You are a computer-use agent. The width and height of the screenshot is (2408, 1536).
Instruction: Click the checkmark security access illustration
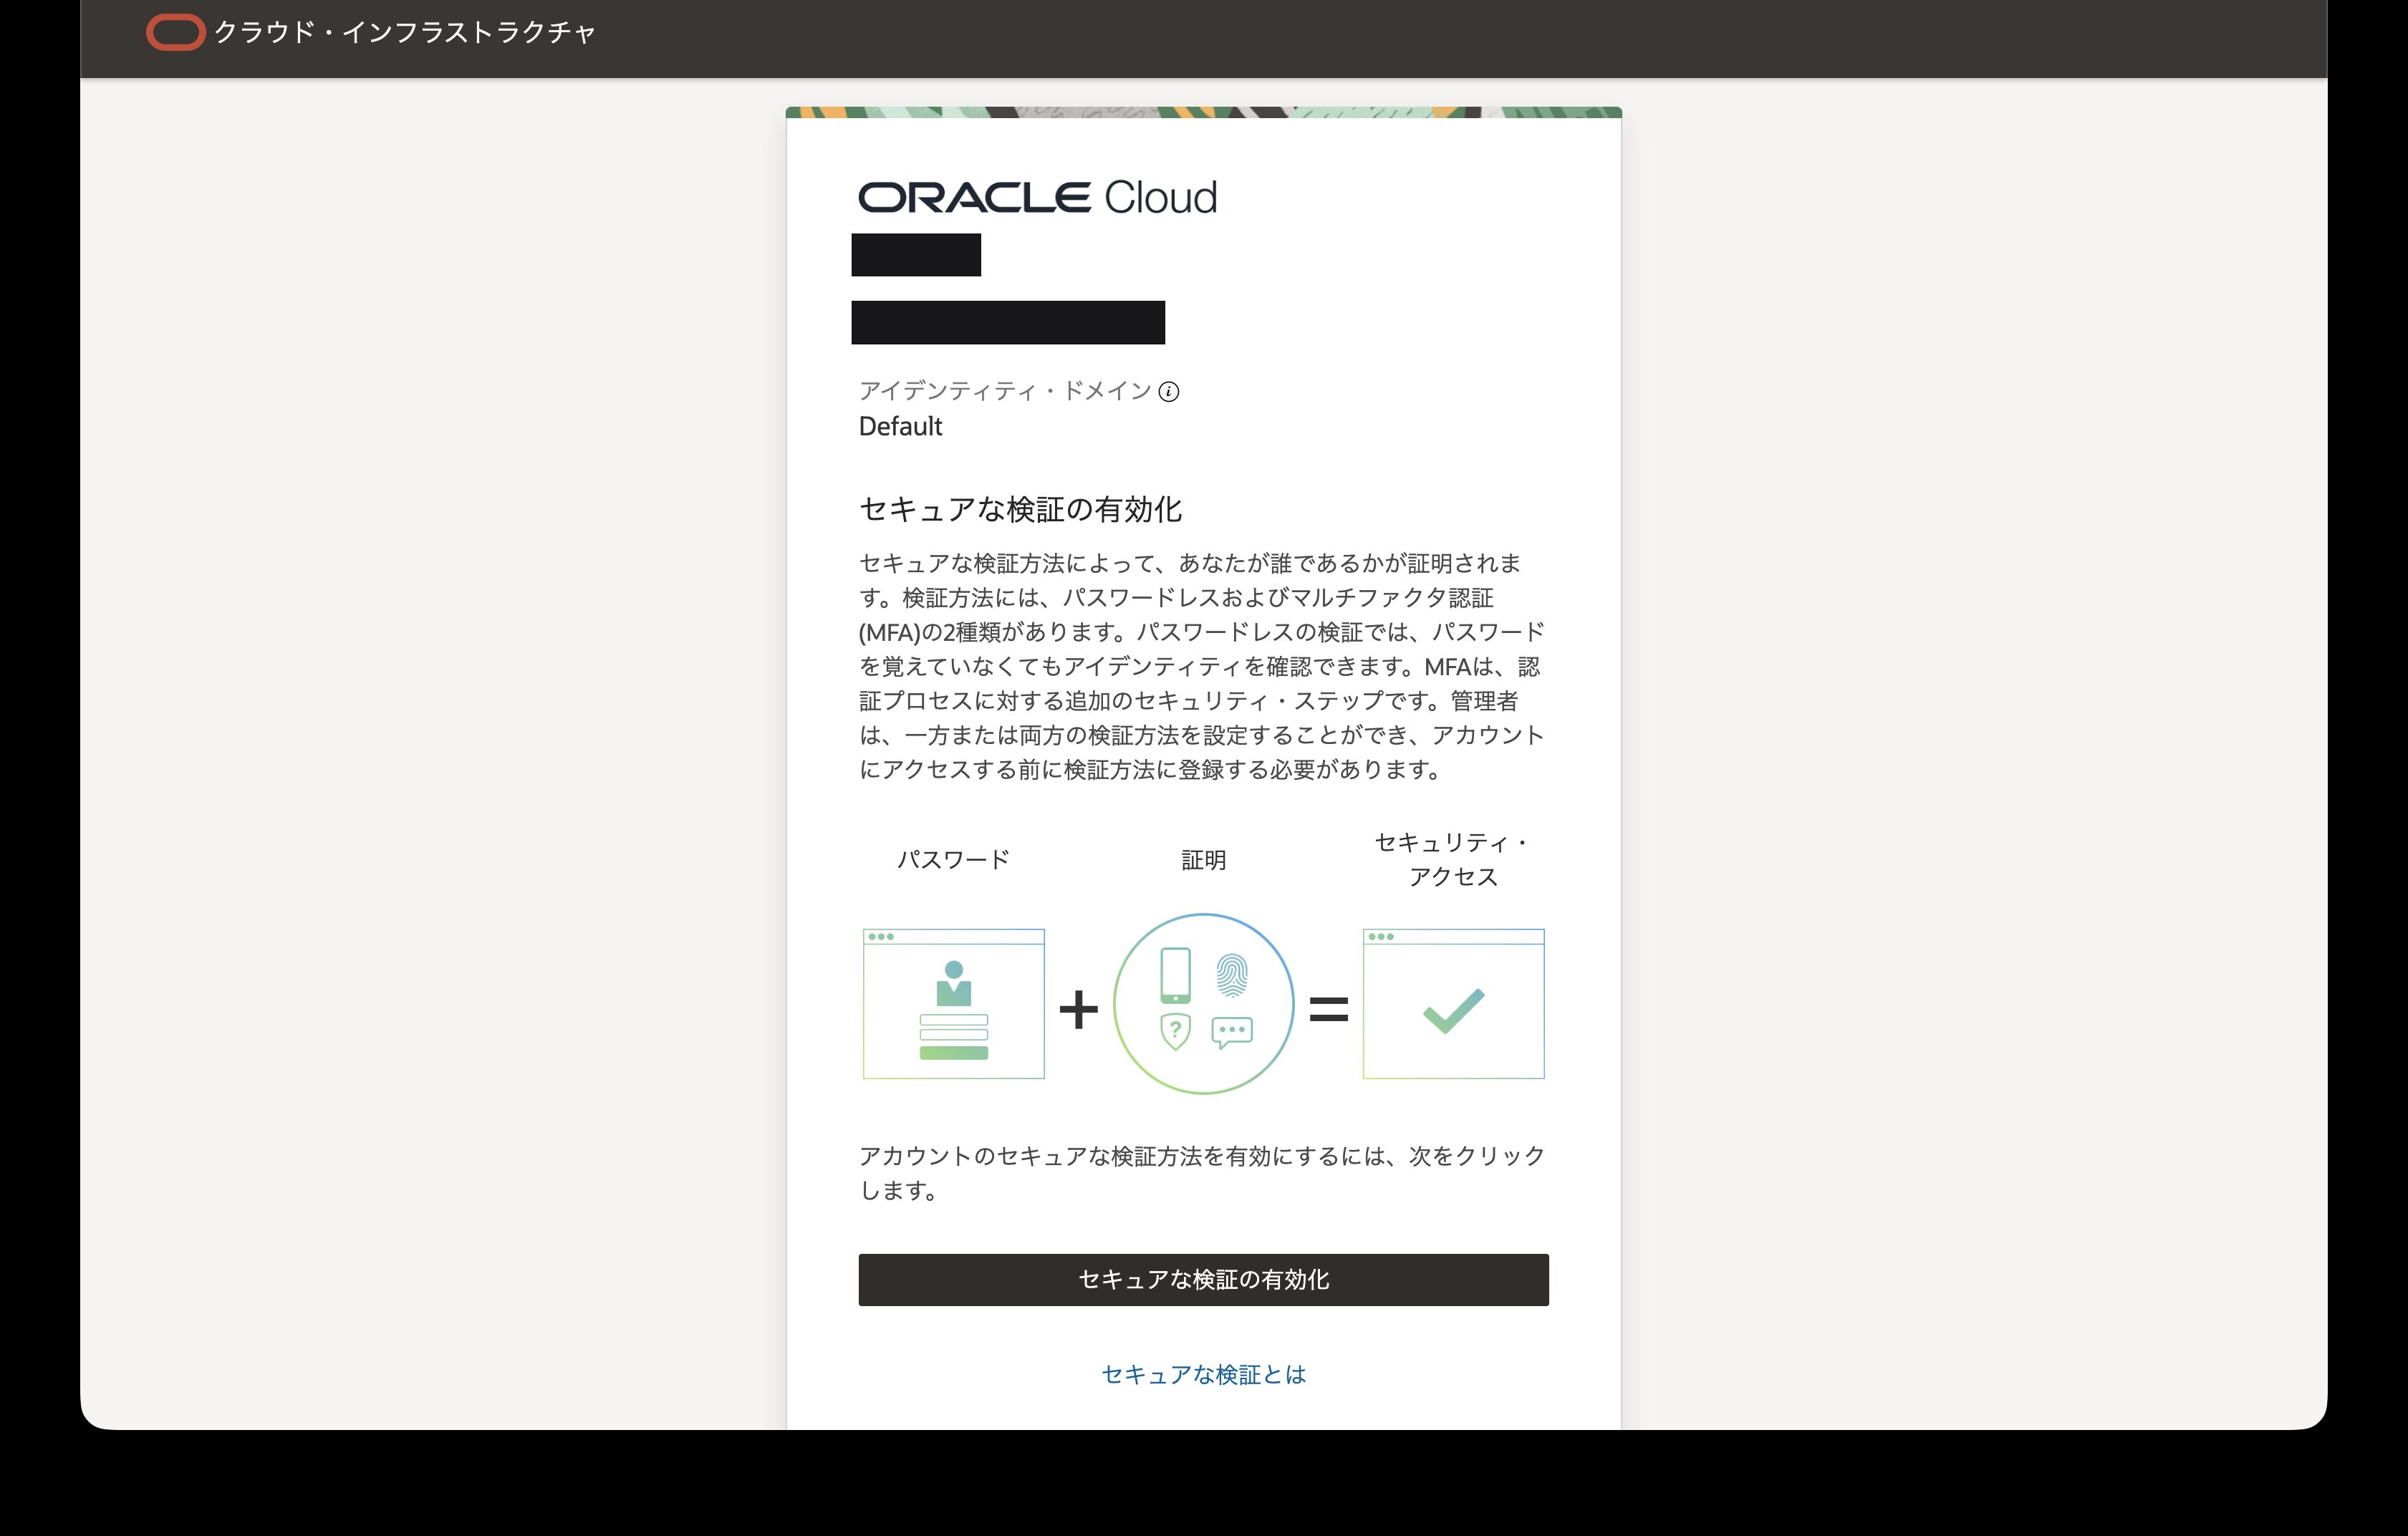click(x=1453, y=1003)
